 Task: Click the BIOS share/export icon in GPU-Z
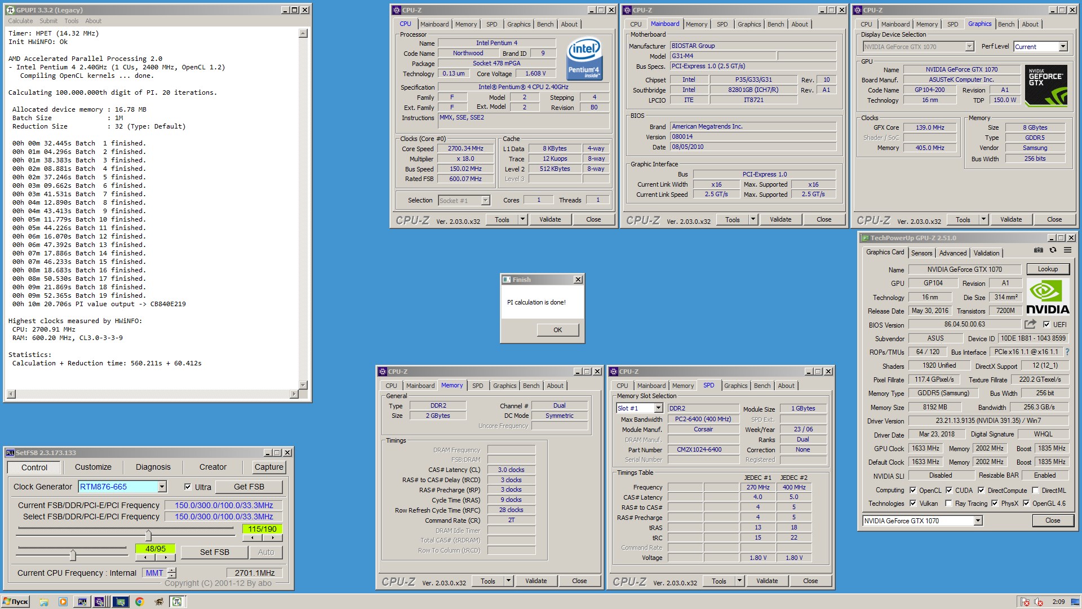pyautogui.click(x=1030, y=324)
